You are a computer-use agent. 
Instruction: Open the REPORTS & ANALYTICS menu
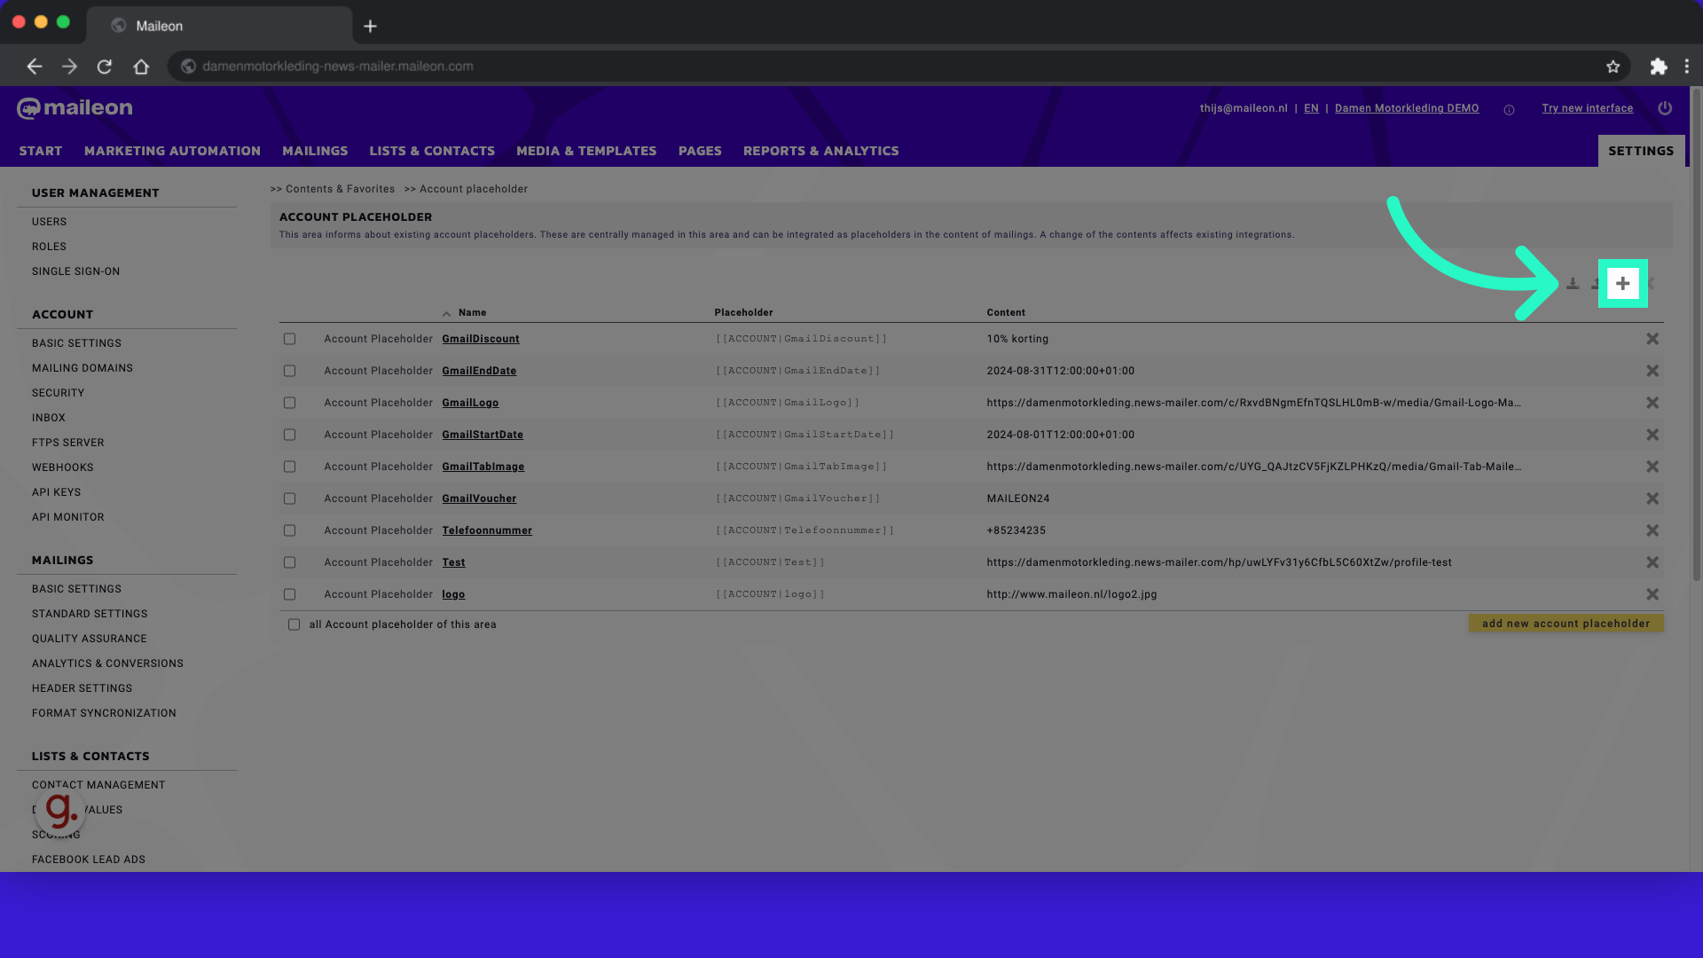point(821,151)
